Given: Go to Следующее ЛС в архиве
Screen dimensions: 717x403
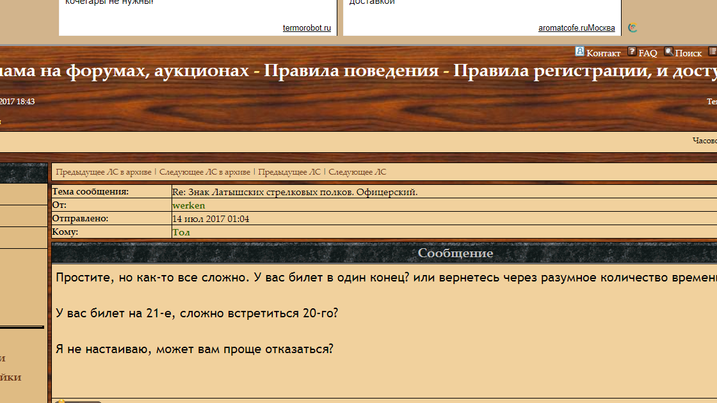Looking at the screenshot, I should 204,172.
